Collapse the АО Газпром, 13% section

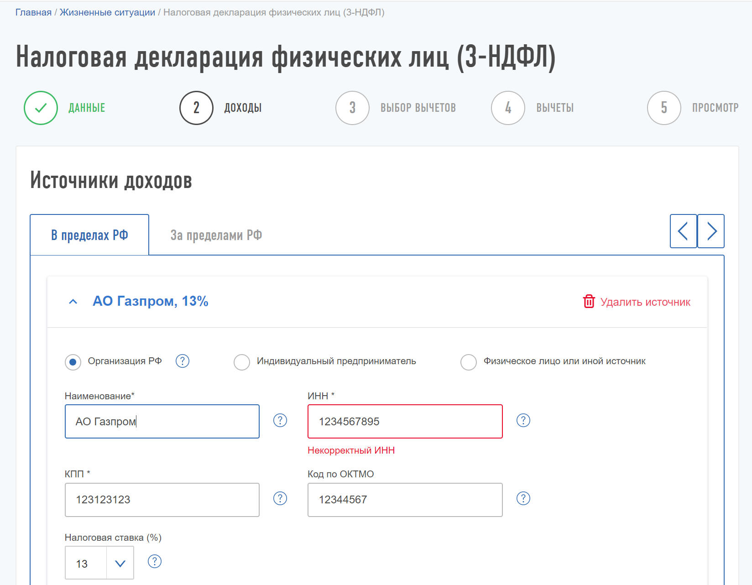pos(73,302)
